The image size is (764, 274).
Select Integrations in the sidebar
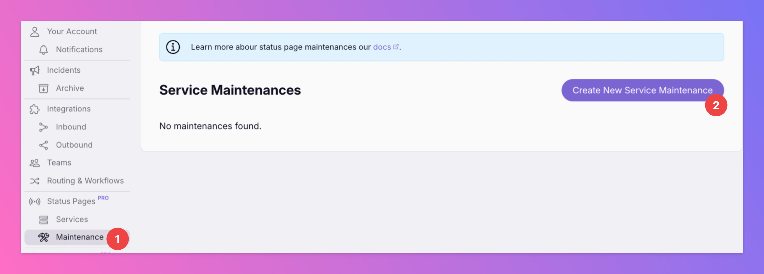[69, 109]
